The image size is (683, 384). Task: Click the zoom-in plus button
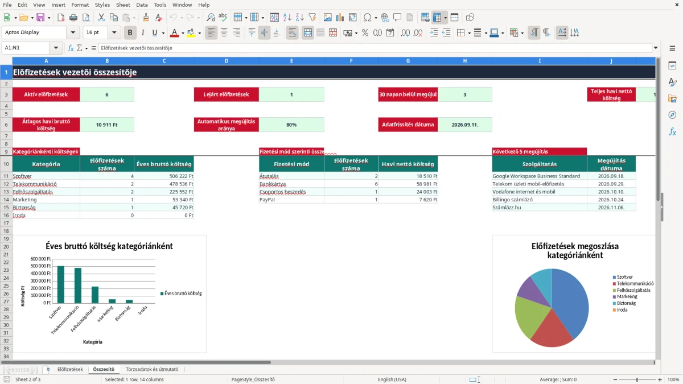pyautogui.click(x=660, y=379)
